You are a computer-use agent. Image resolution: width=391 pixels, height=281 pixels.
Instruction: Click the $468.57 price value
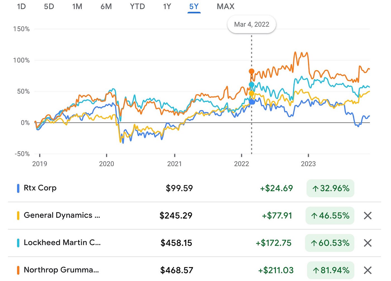[177, 270]
